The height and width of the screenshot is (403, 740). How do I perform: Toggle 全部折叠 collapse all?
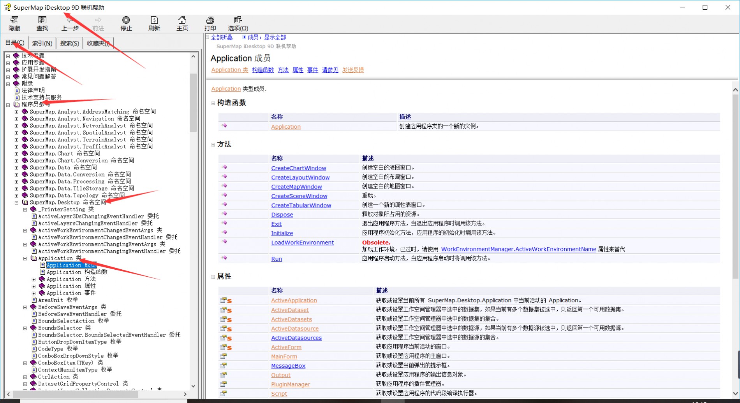[x=222, y=37]
